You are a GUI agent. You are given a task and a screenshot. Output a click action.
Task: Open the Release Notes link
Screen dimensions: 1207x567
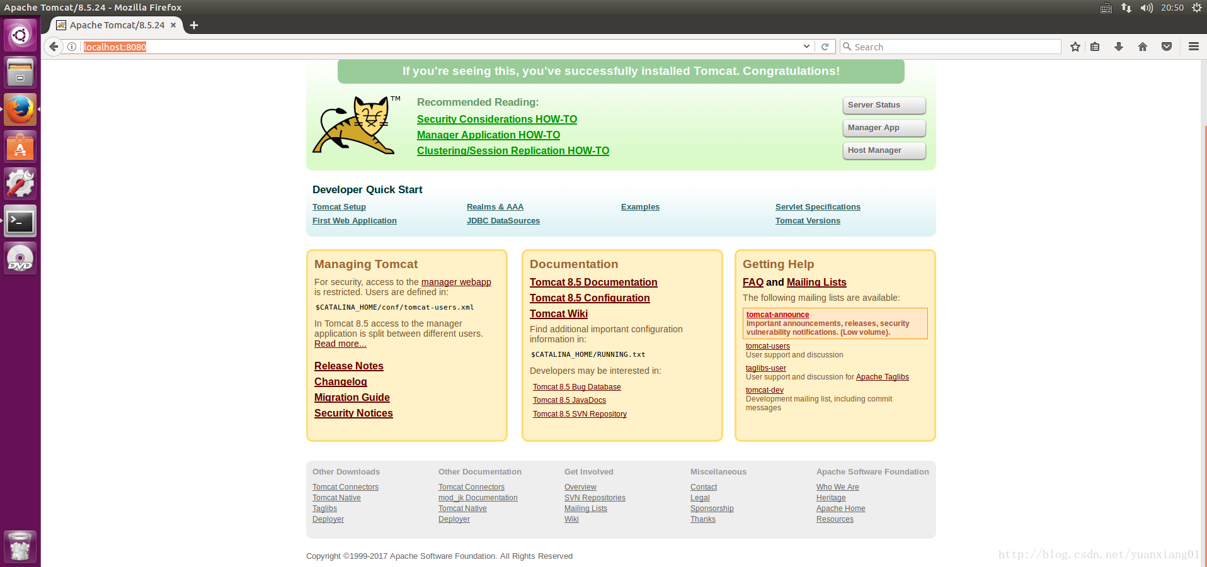[349, 366]
